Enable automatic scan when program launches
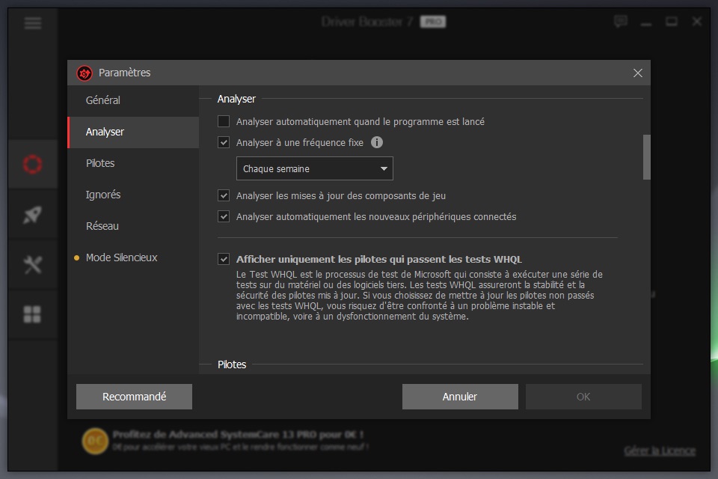718x479 pixels. coord(224,121)
